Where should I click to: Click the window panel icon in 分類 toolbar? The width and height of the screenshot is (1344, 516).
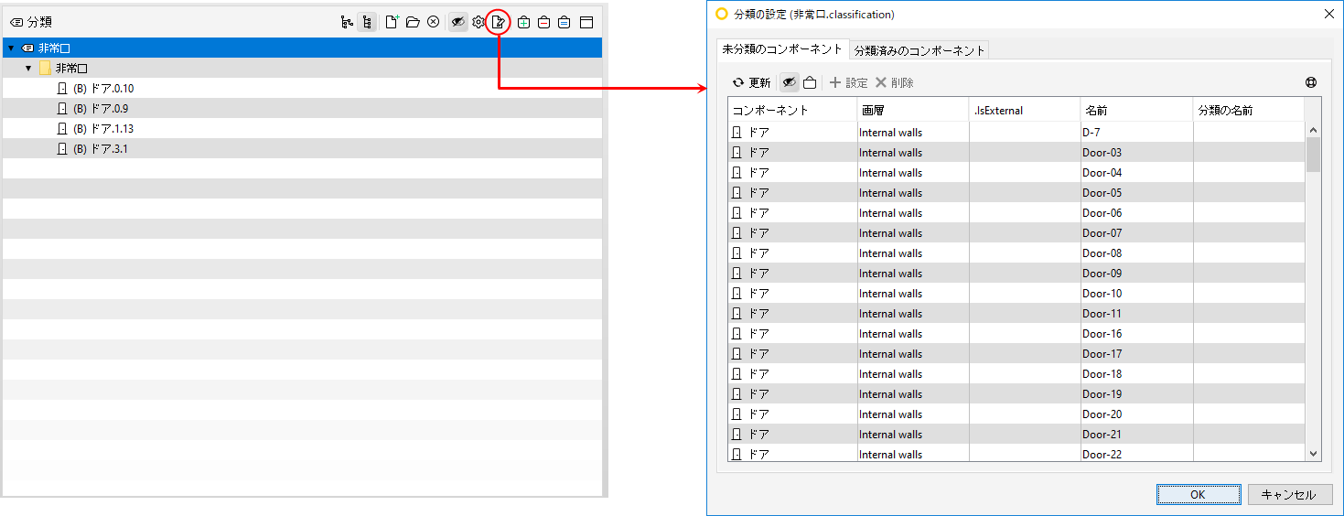[586, 22]
